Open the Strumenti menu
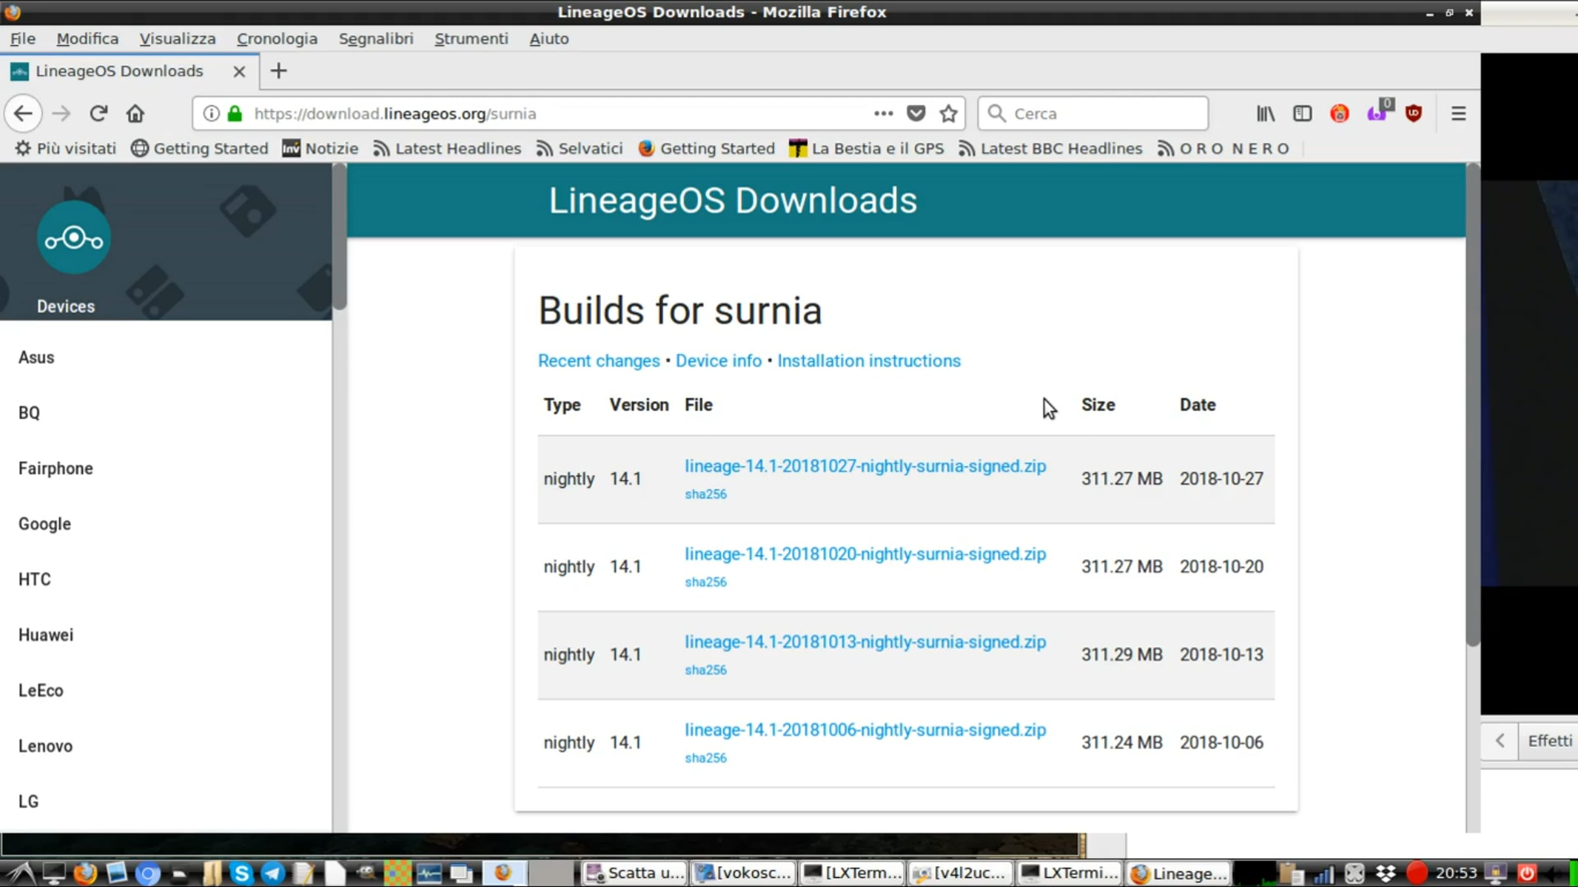The width and height of the screenshot is (1578, 887). click(x=471, y=39)
